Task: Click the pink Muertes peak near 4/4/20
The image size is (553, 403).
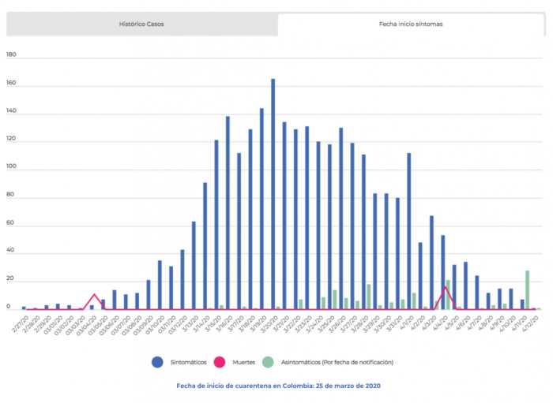Action: [446, 287]
